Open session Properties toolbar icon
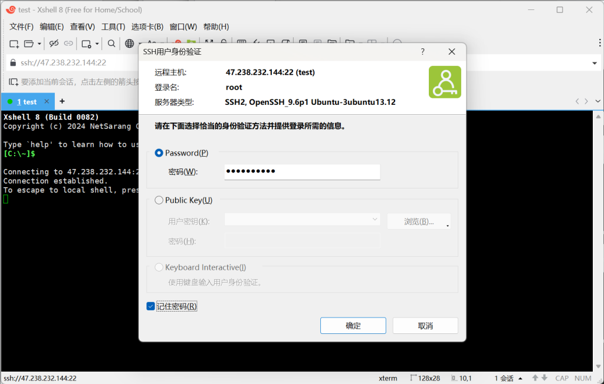Viewport: 604px width, 384px height. (x=86, y=44)
